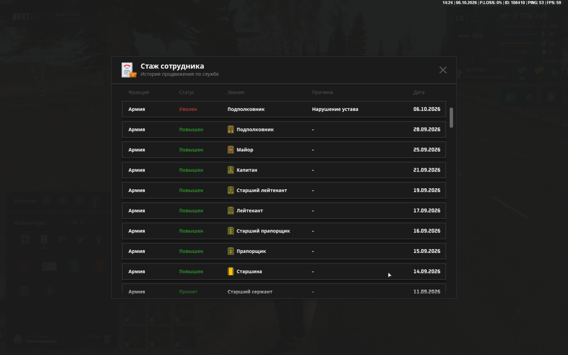Viewport: 568px width, 355px height.
Task: Click the Дата column header
Action: 419,93
